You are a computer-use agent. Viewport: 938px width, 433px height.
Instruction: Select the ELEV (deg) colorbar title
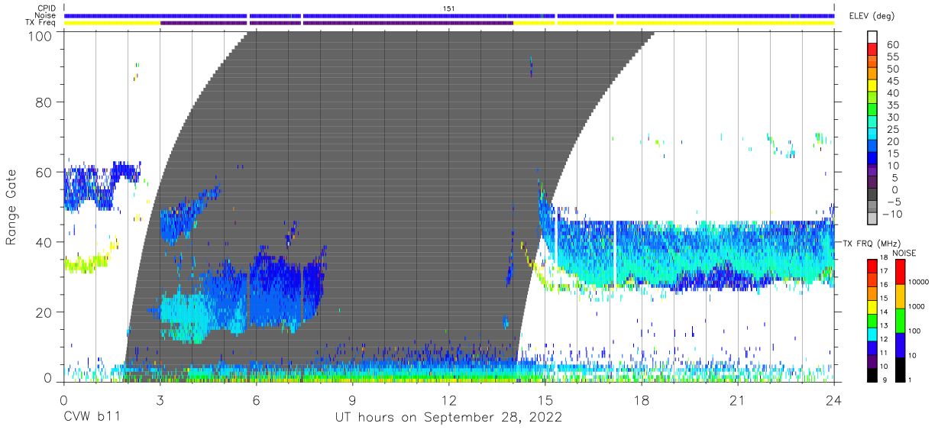click(874, 16)
